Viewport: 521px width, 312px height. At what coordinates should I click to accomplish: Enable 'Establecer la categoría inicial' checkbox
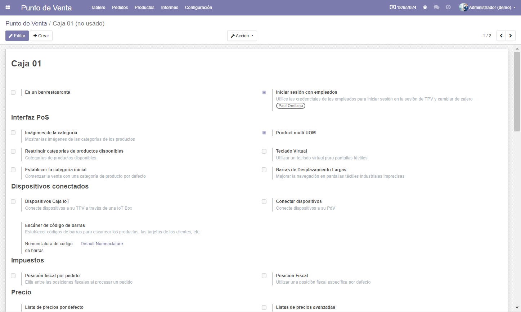coord(13,170)
